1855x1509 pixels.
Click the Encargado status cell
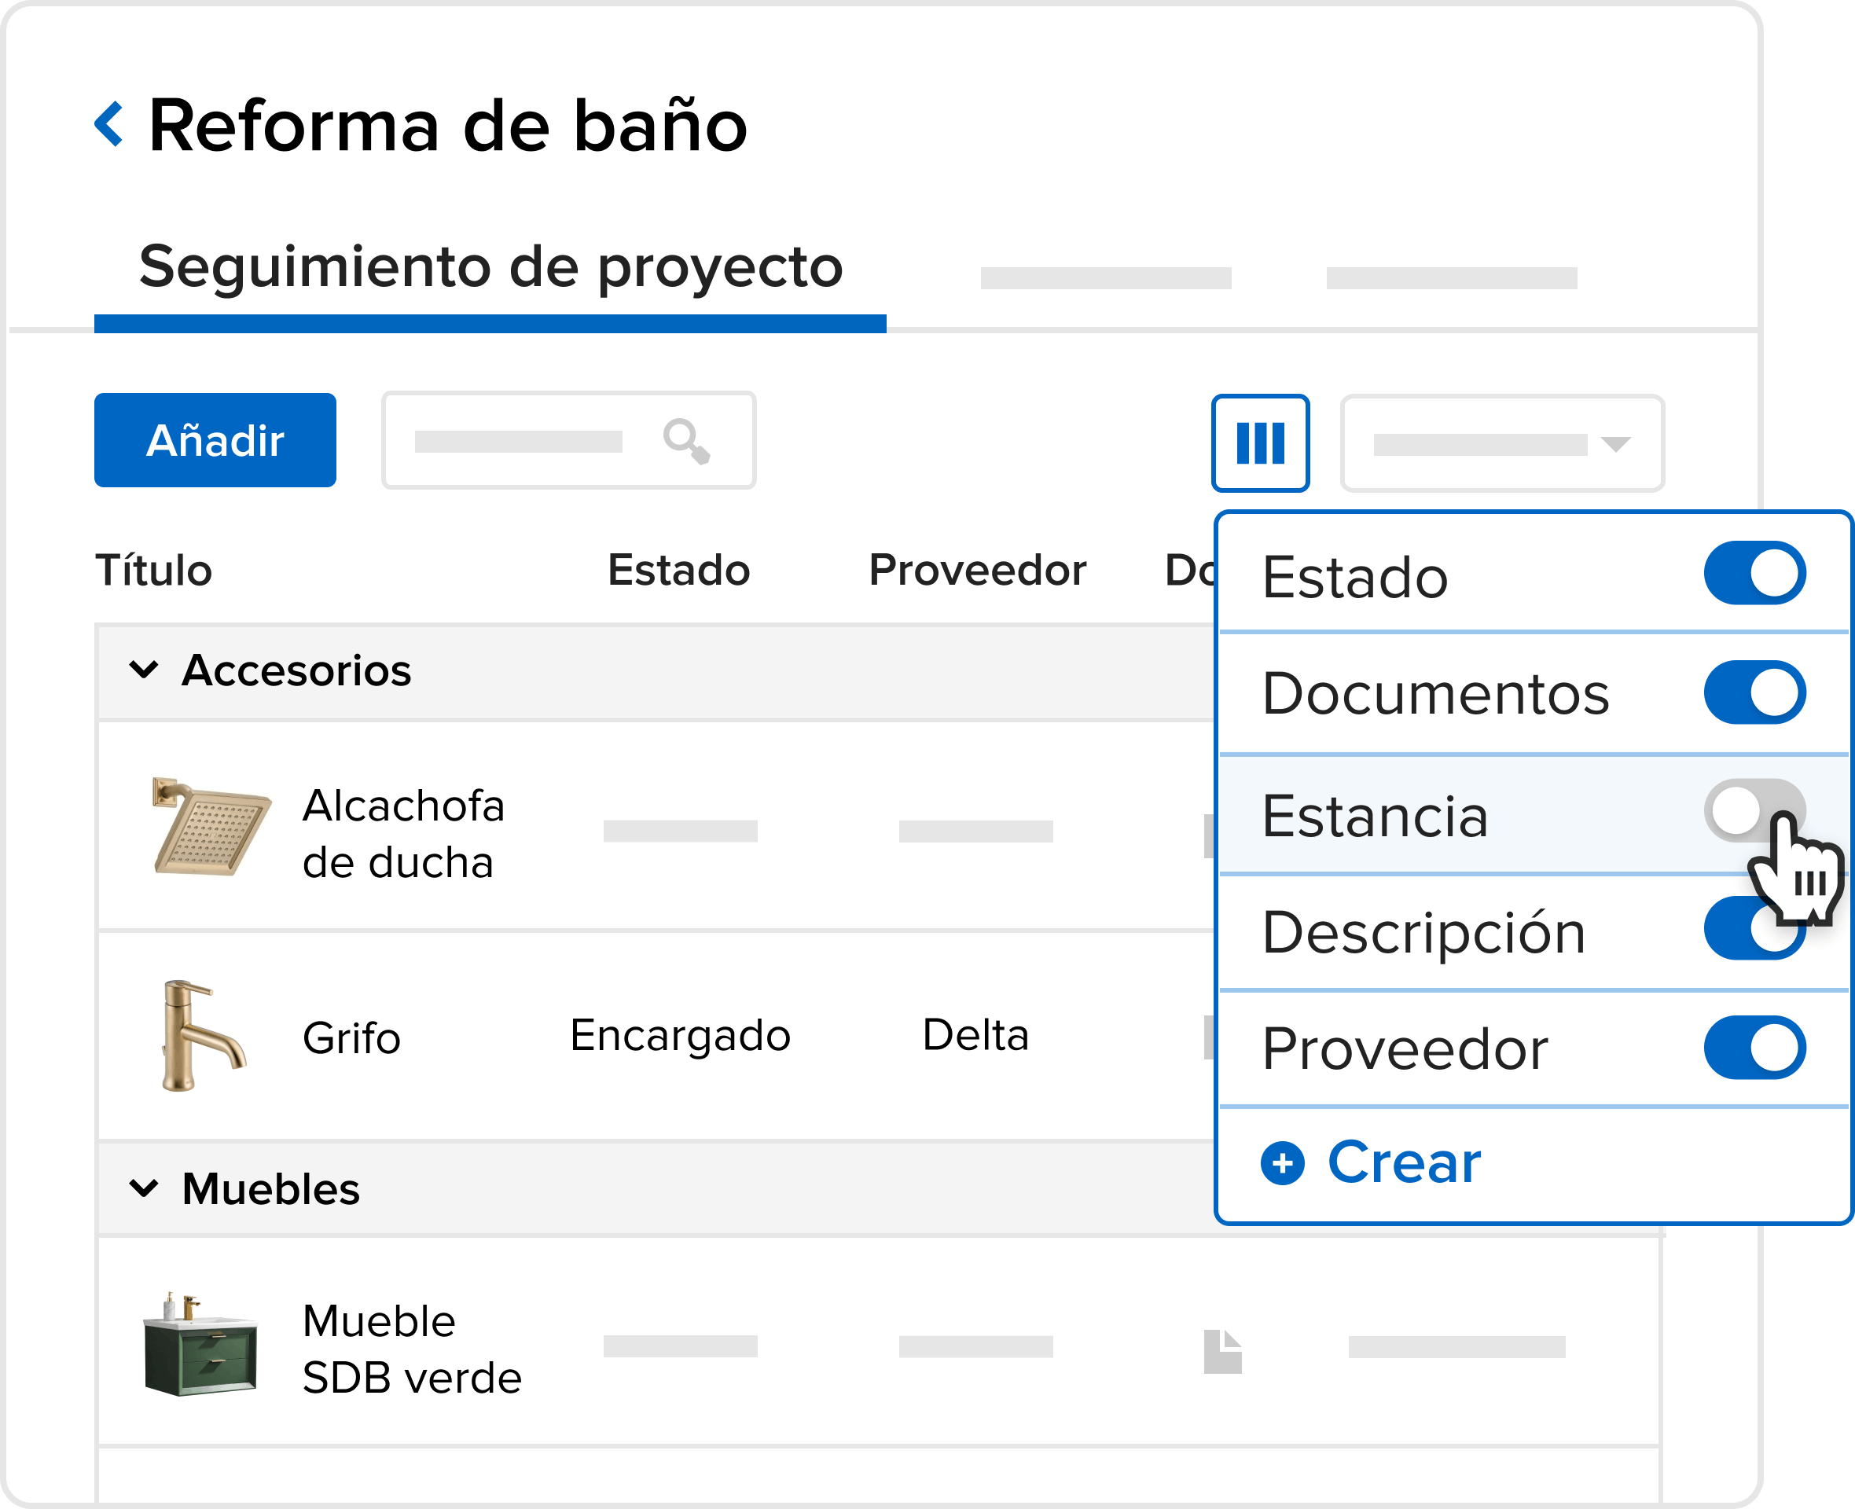pos(681,1035)
